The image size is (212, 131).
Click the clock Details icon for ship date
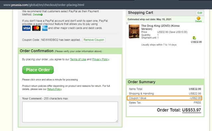198,19
